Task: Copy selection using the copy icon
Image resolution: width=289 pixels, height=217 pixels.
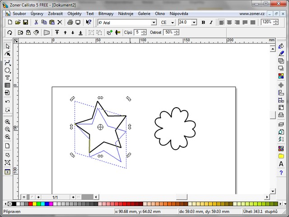Action: coord(44,22)
